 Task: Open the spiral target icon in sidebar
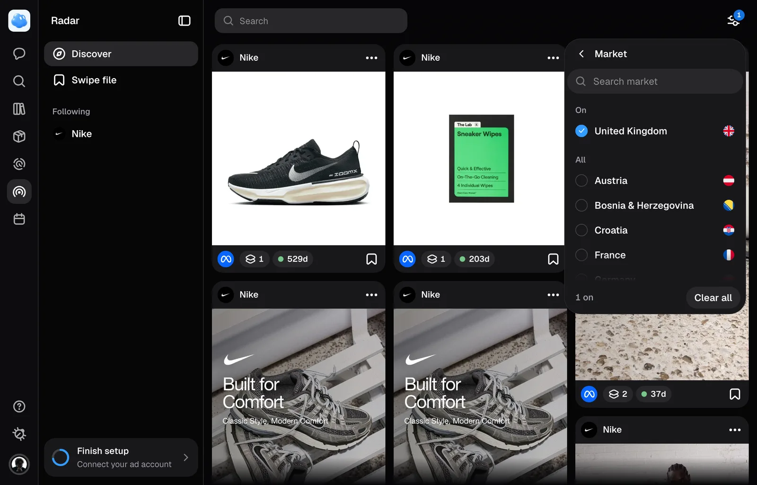[19, 164]
